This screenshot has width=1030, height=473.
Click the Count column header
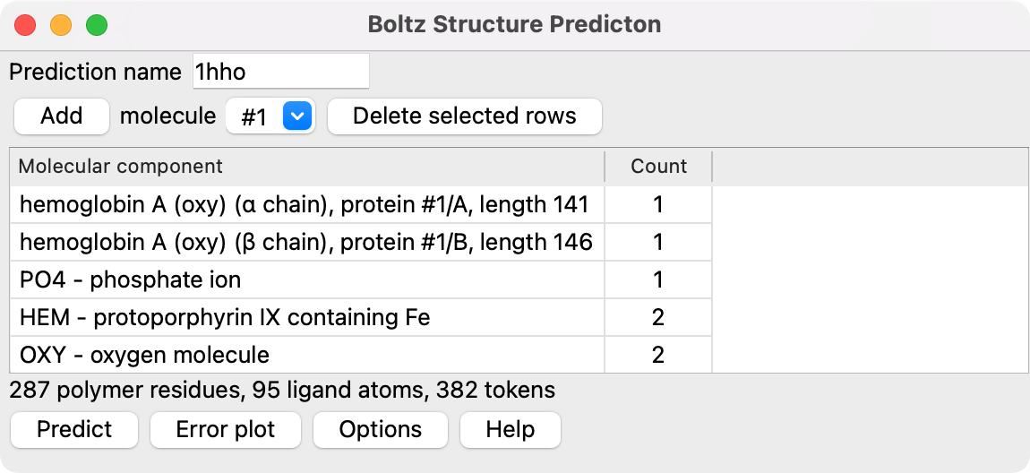(658, 167)
